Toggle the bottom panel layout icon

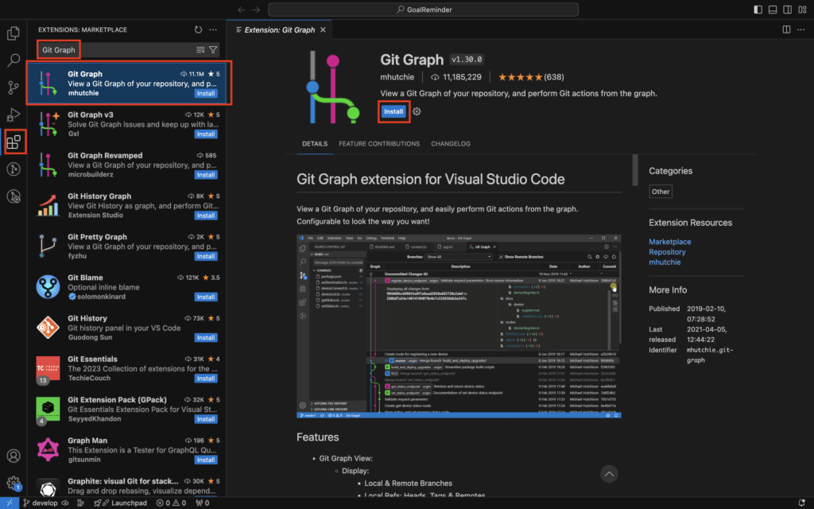[x=773, y=10]
